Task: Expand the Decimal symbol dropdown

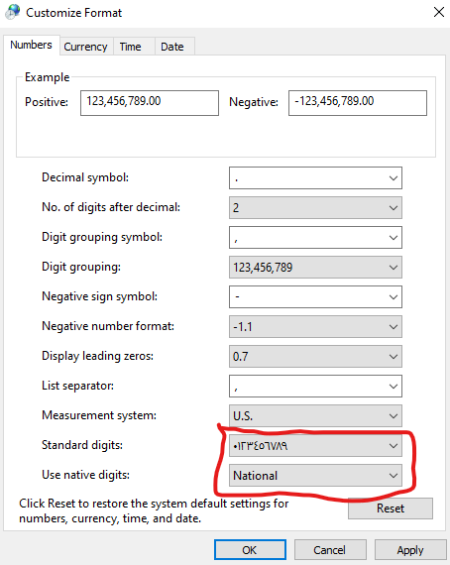Action: click(x=315, y=177)
